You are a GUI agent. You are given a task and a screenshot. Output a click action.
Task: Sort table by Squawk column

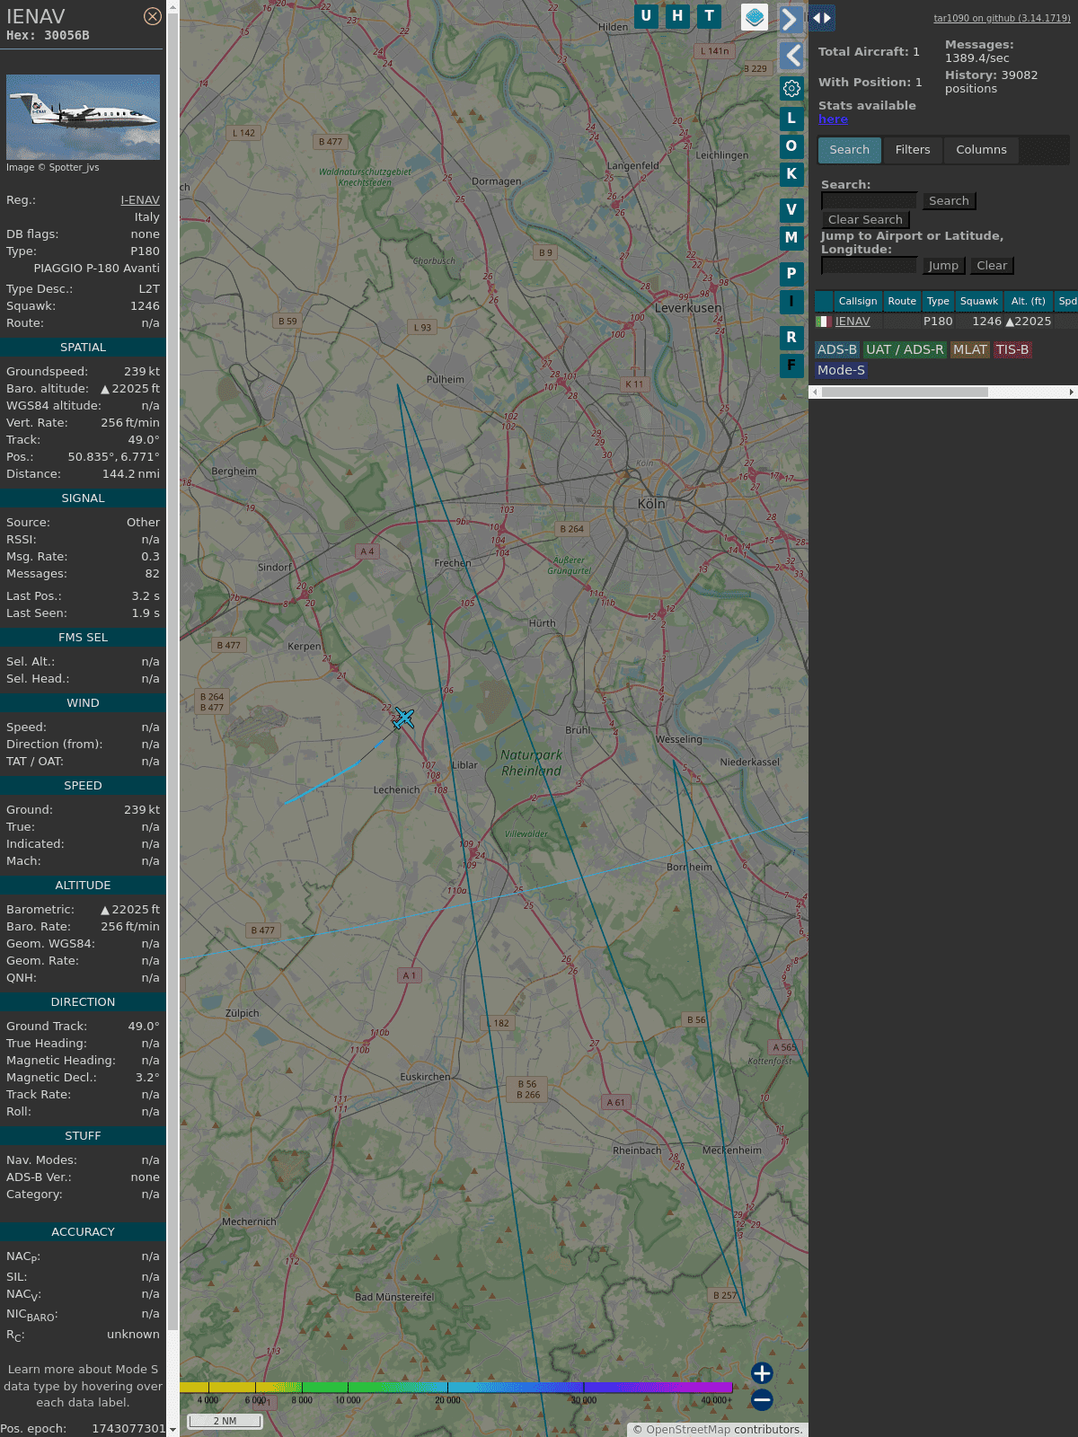[x=979, y=302]
